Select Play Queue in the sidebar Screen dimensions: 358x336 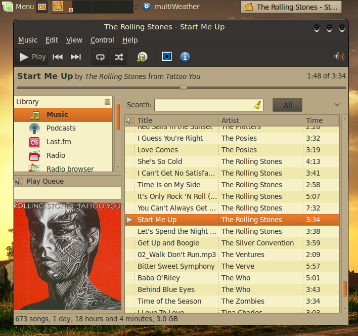(68, 181)
